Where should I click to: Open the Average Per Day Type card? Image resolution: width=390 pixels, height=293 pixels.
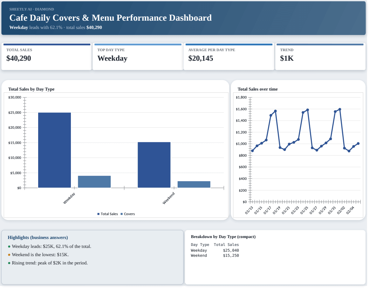click(x=229, y=57)
